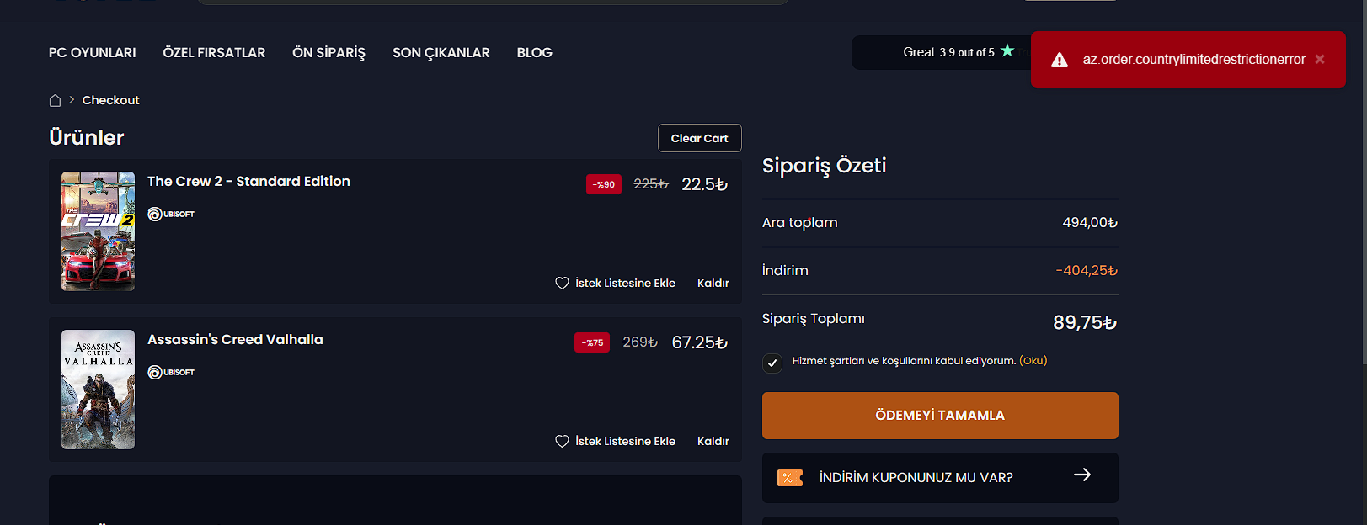
Task: Click the discount coupon ticket icon
Action: (789, 478)
